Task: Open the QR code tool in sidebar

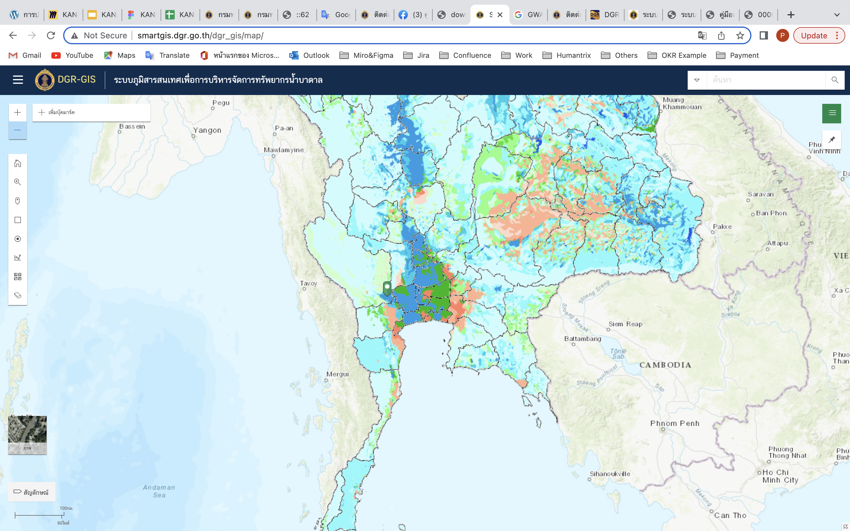Action: click(x=18, y=277)
